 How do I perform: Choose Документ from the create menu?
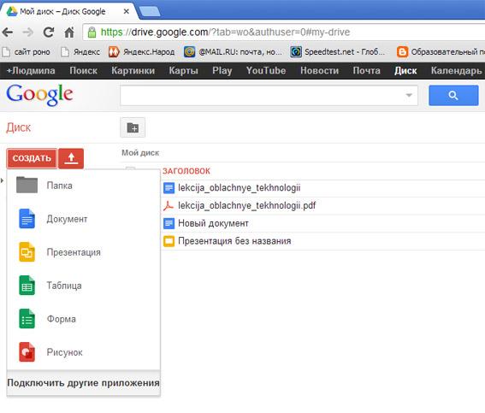coord(84,219)
